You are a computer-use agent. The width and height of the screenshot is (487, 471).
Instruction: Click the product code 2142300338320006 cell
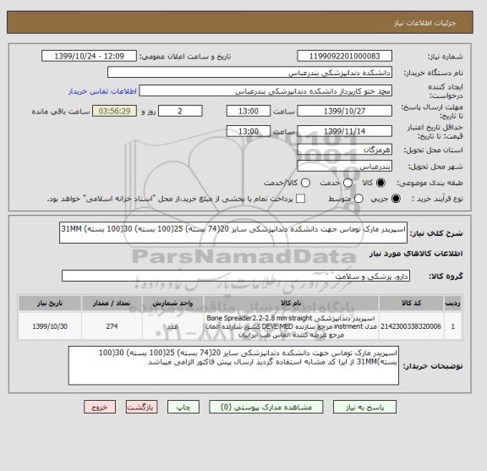(x=411, y=326)
